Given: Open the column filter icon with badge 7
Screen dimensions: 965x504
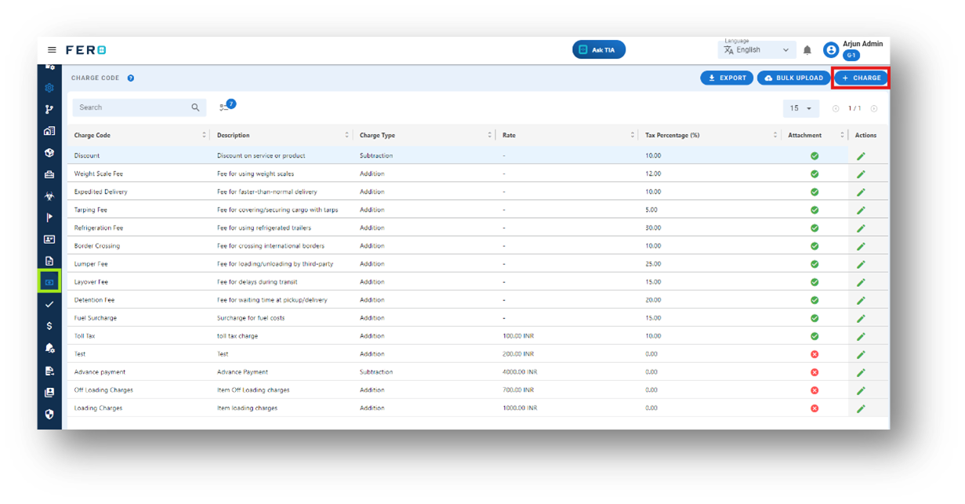Looking at the screenshot, I should [227, 106].
